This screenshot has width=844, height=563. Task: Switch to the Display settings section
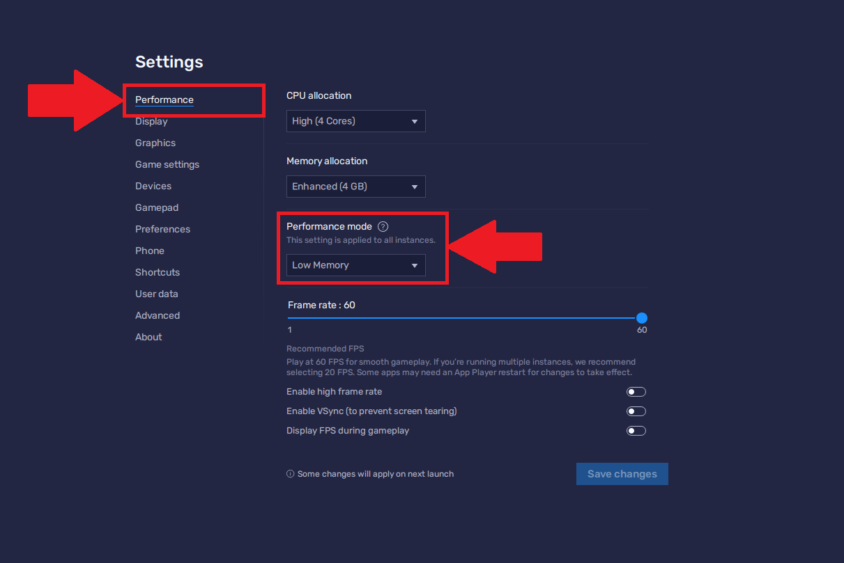pos(151,122)
